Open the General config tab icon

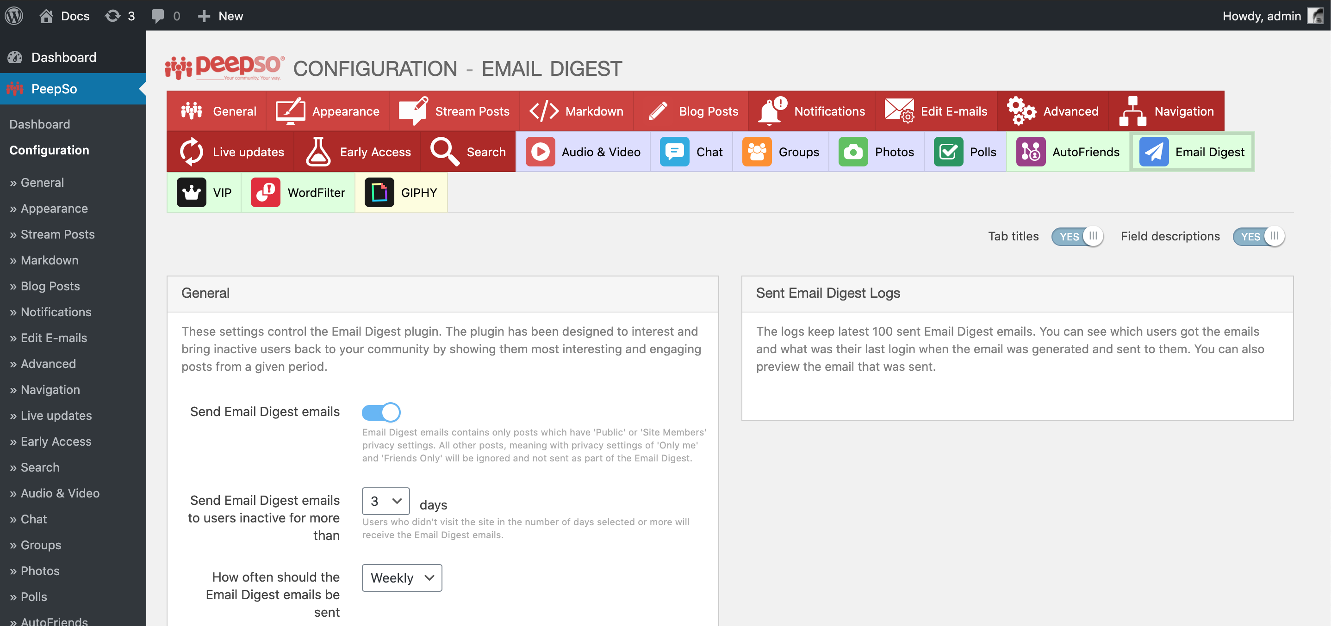[191, 111]
